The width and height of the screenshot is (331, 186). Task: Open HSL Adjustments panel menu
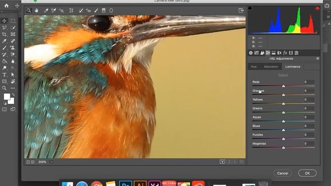[318, 58]
